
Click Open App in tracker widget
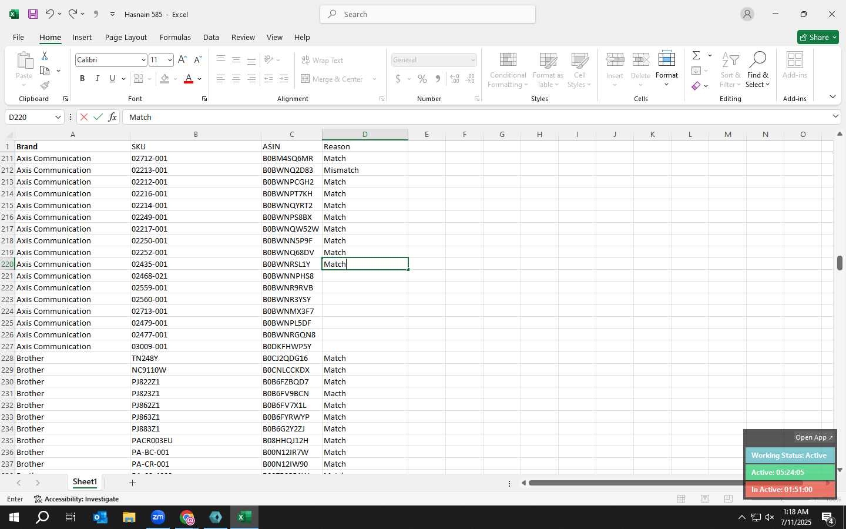point(814,437)
